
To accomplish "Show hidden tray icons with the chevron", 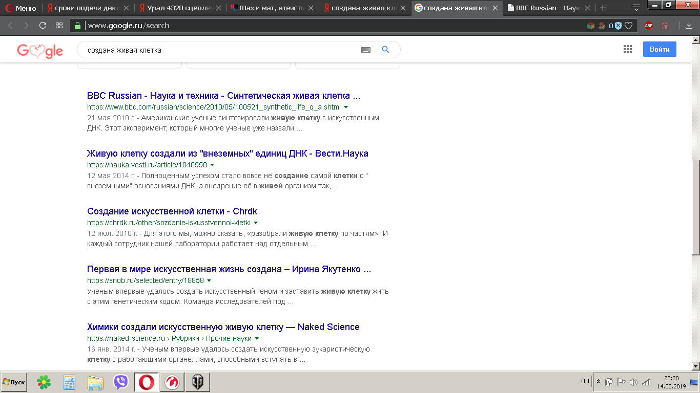I will click(598, 382).
